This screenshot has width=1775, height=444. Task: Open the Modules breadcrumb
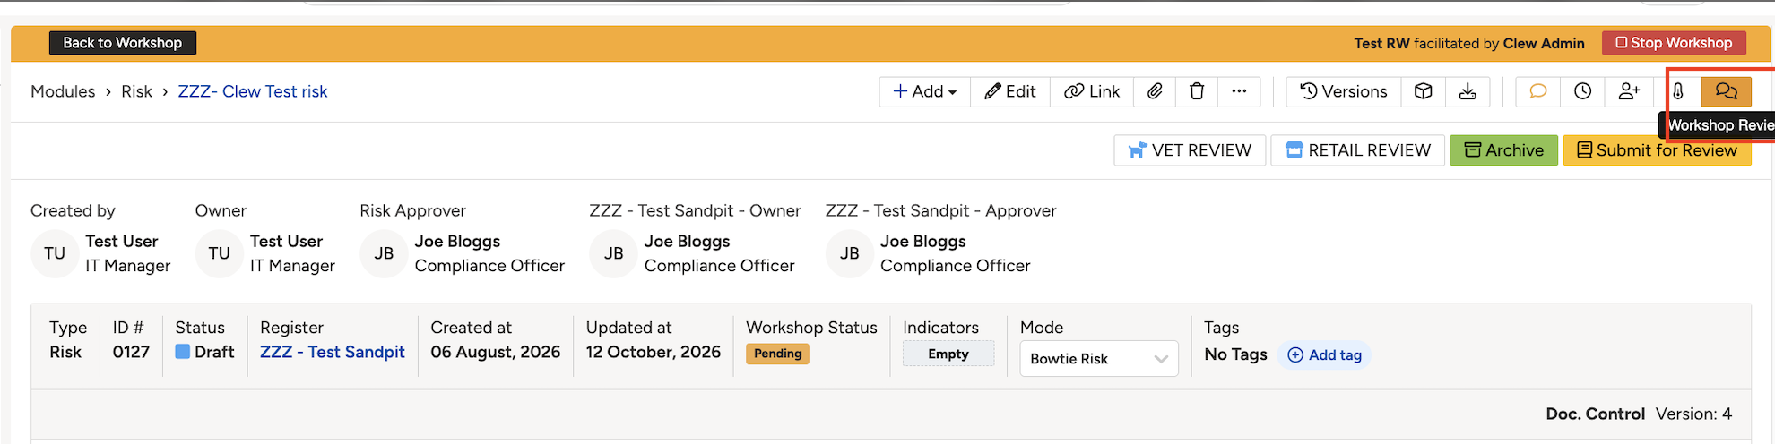click(63, 91)
